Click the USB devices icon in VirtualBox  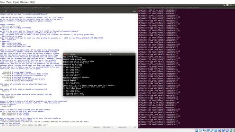212,131
